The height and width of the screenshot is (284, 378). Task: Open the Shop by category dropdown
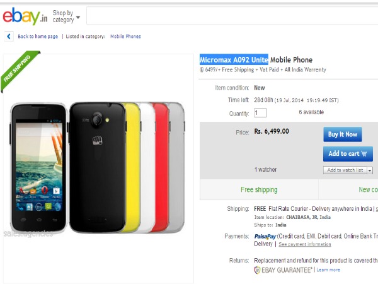(66, 16)
